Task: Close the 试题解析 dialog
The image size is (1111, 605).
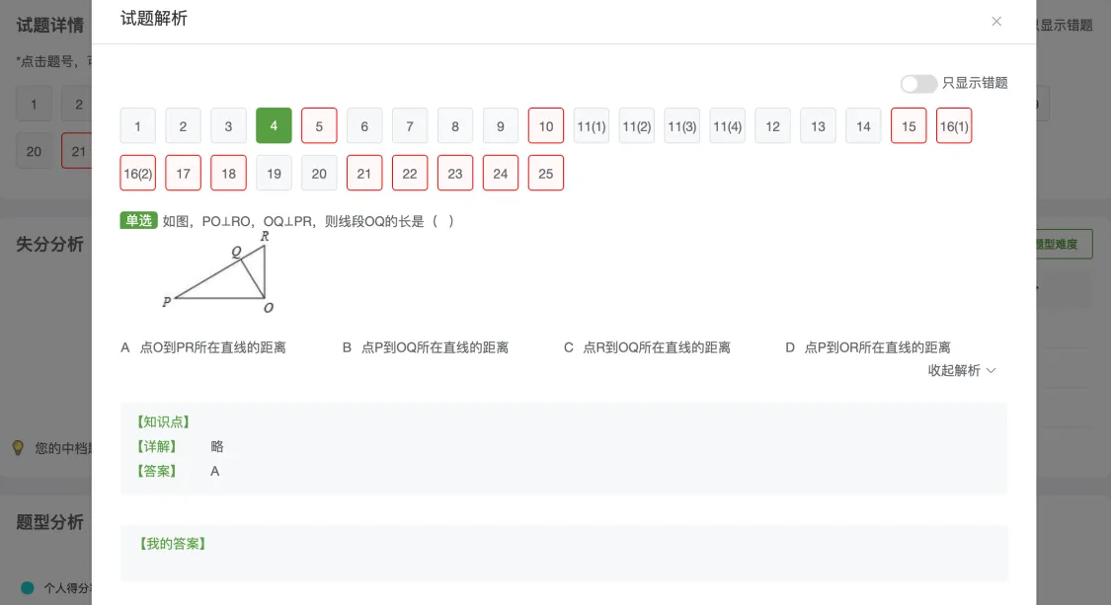Action: pyautogui.click(x=996, y=22)
